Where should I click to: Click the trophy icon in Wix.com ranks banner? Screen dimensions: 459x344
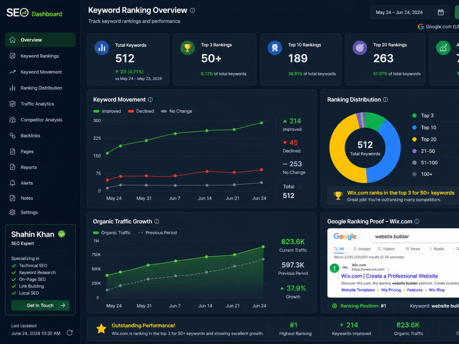click(338, 195)
